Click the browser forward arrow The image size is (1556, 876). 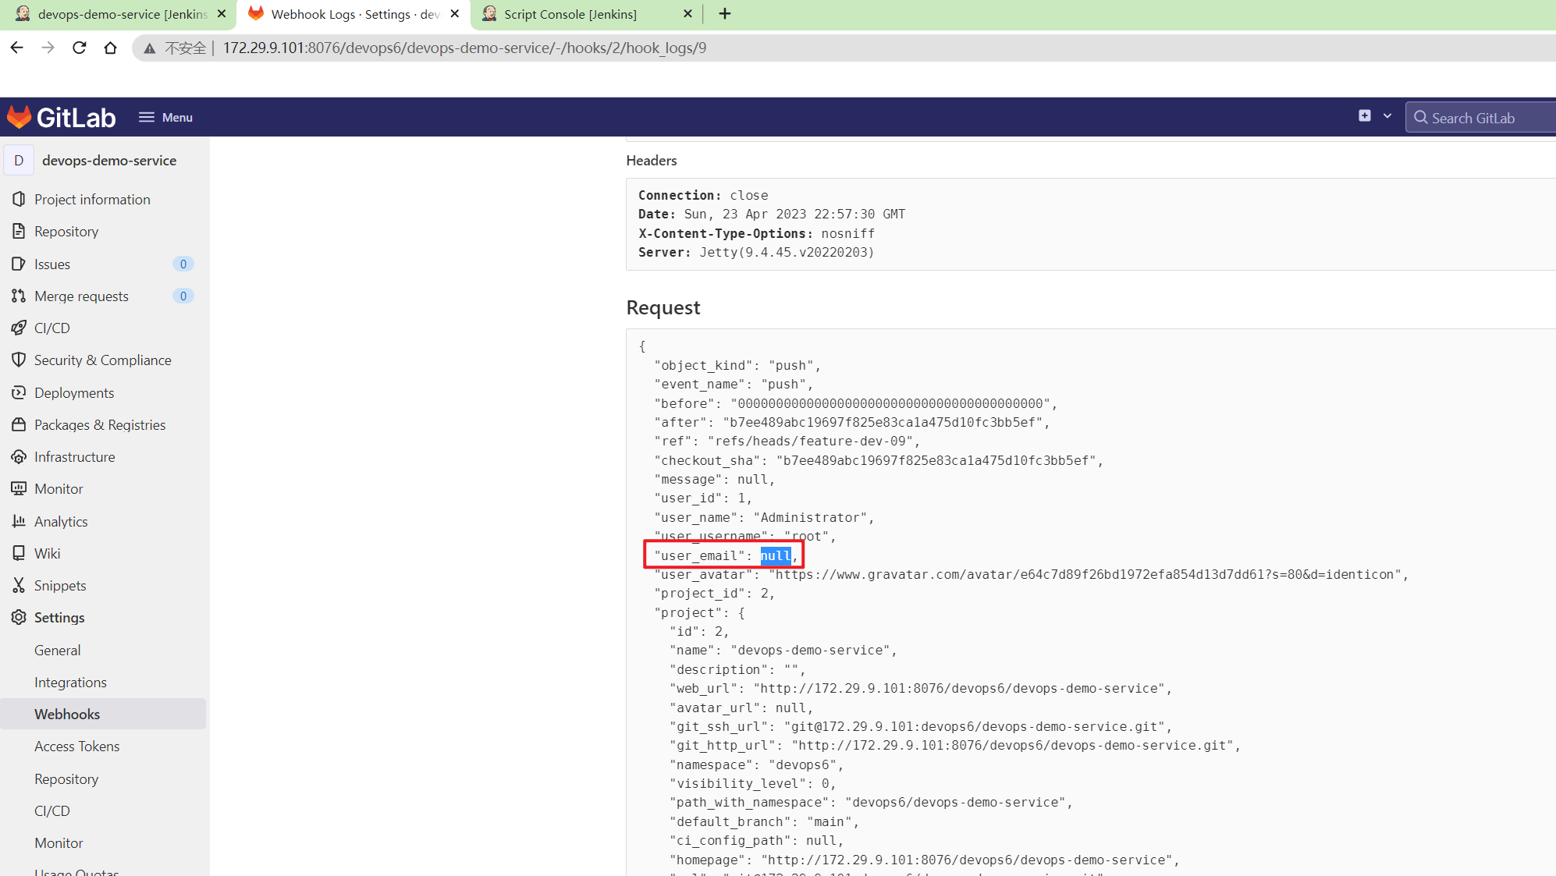(48, 48)
